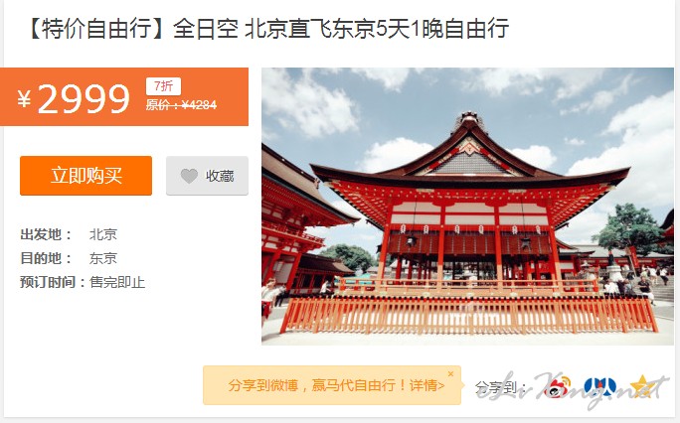The width and height of the screenshot is (680, 423).
Task: Click the 7折 discount badge
Action: point(163,85)
